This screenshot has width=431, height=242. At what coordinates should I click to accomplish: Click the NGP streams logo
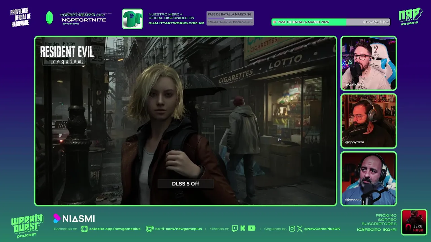tap(410, 16)
